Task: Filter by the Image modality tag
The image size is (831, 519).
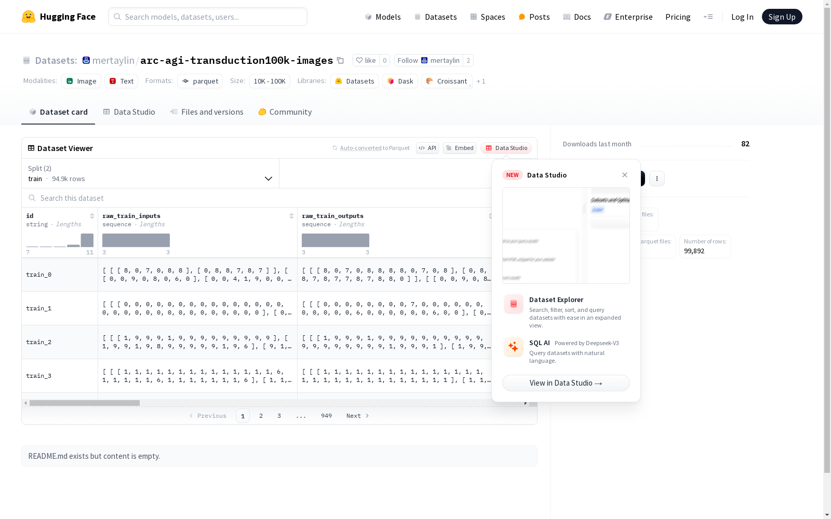Action: [82, 81]
